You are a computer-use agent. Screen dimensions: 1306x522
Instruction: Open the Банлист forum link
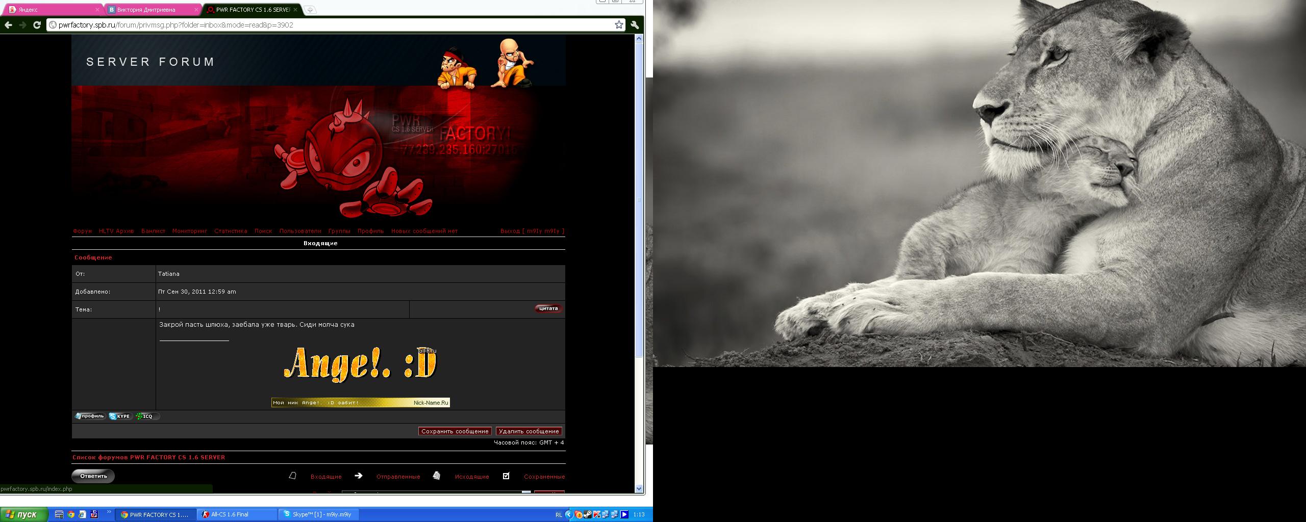coord(153,231)
